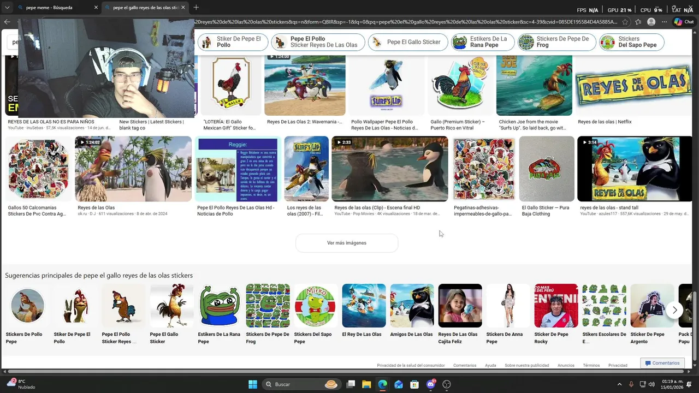Screen dimensions: 699x393
Task: Close the 'pepe meme - Búsqueda' tab
Action: (96, 8)
